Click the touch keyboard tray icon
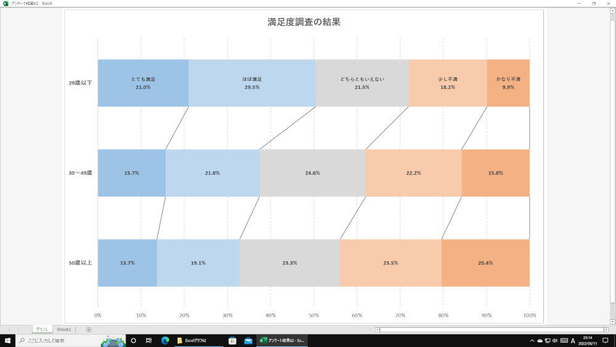The height and width of the screenshot is (347, 616). tap(564, 341)
